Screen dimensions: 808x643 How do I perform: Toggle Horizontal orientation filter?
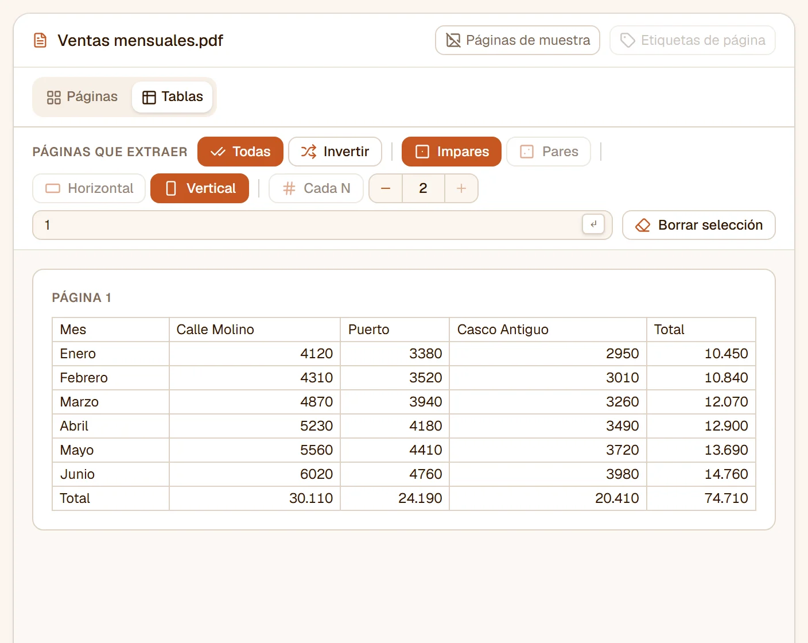click(x=89, y=188)
